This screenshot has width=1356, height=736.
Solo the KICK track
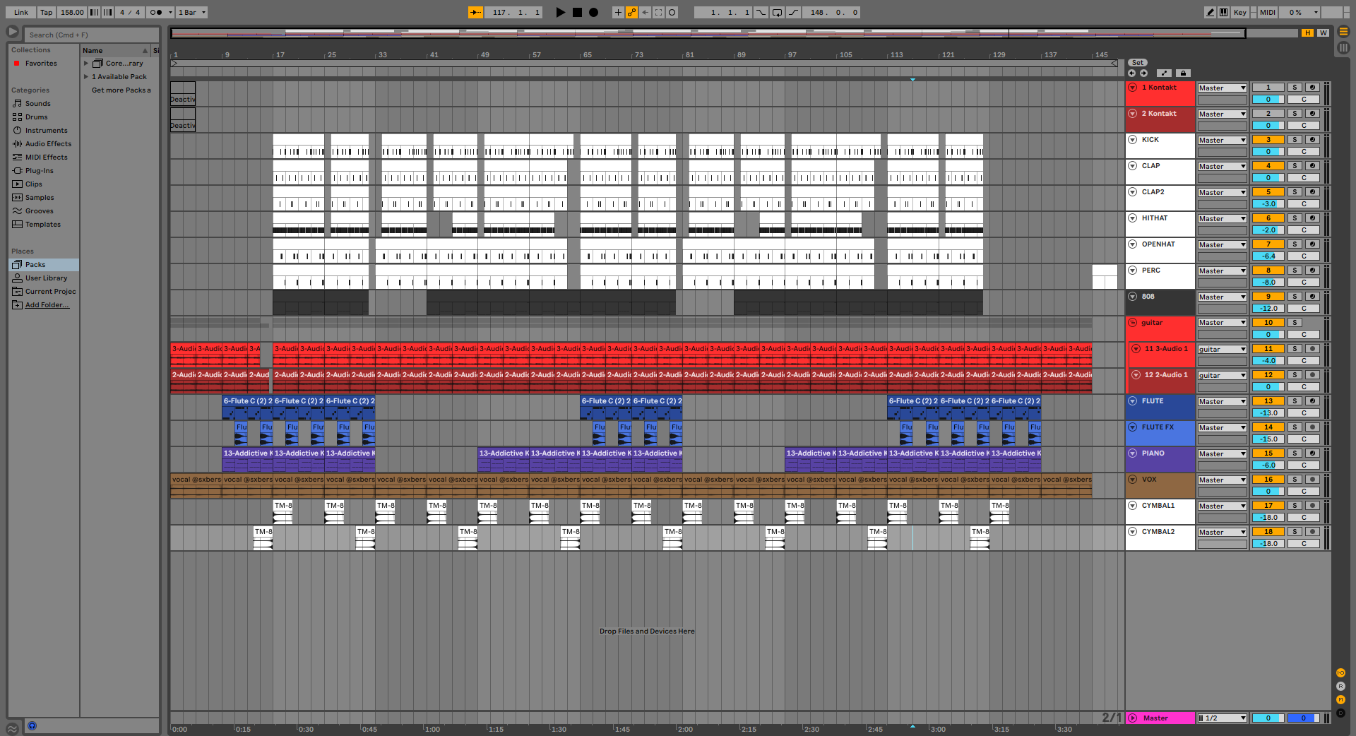tap(1295, 140)
